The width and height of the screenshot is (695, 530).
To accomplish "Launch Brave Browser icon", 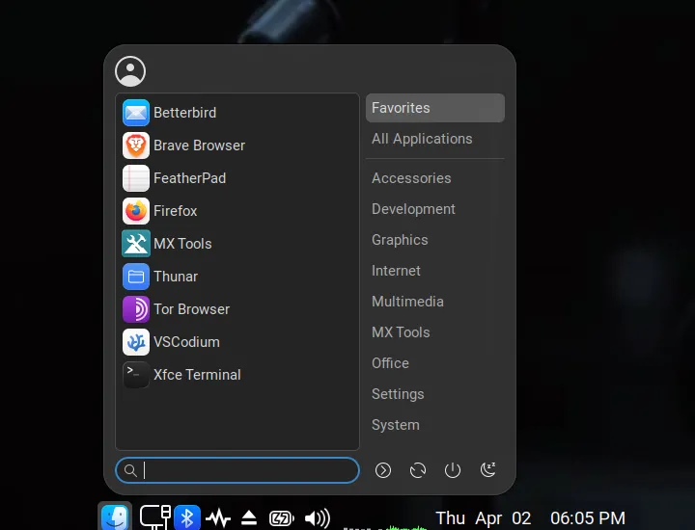I will click(x=136, y=146).
